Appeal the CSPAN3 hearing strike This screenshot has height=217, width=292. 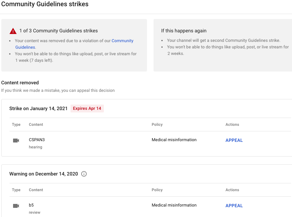[234, 140]
